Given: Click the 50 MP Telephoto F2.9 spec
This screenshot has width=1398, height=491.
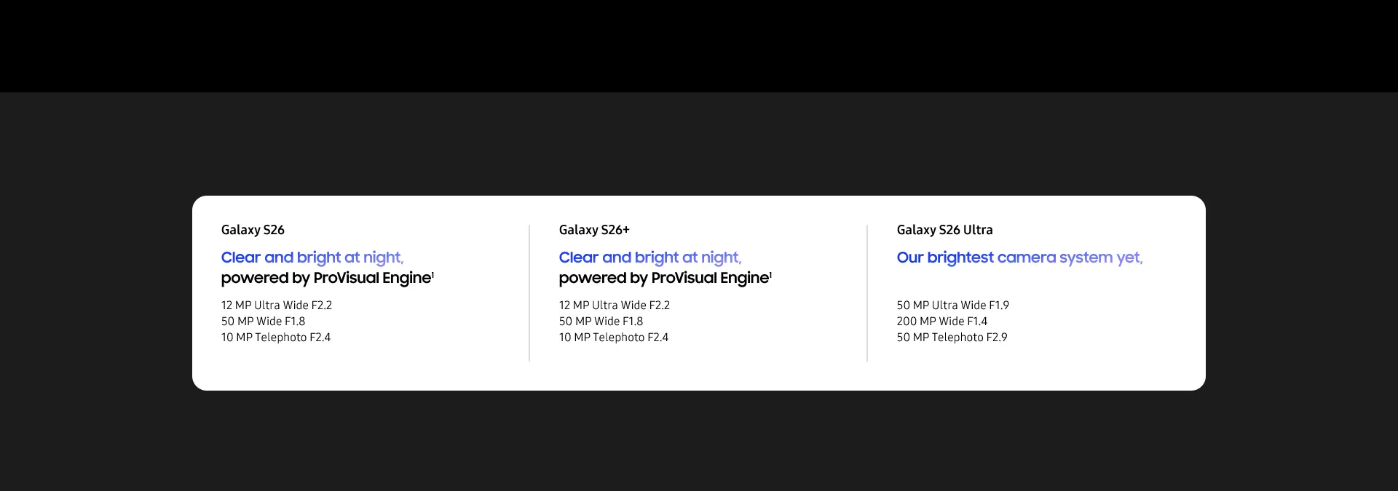Looking at the screenshot, I should [x=952, y=338].
